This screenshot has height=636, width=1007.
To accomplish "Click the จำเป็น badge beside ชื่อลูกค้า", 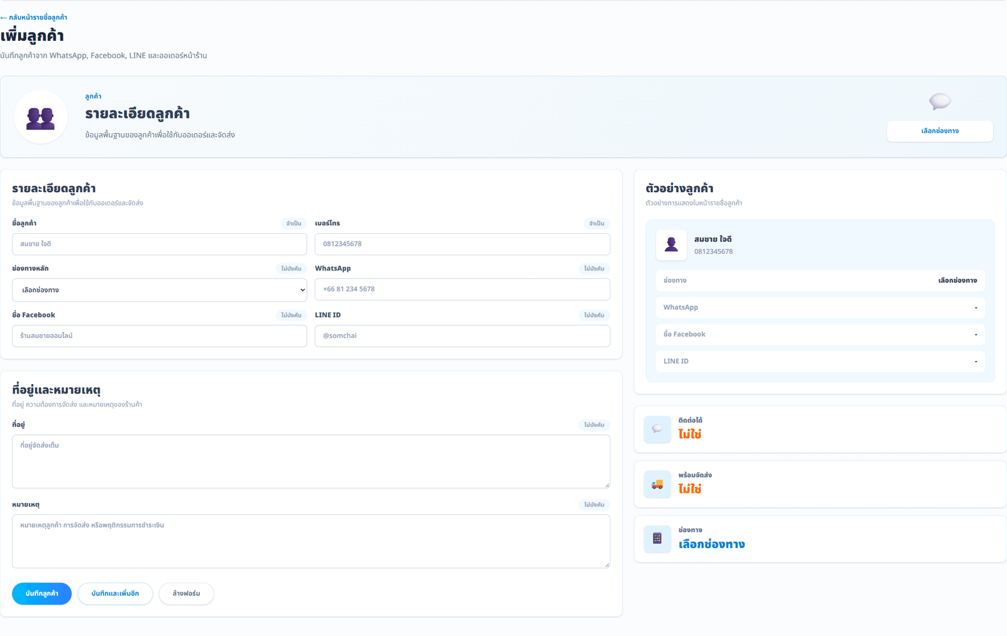I will pyautogui.click(x=294, y=224).
